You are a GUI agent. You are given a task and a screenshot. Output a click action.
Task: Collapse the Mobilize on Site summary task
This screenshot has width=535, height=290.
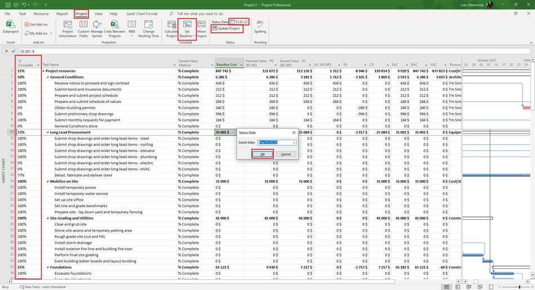coord(48,181)
